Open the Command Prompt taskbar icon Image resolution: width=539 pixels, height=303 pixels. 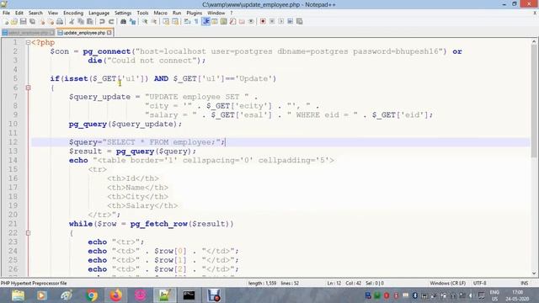(189, 295)
